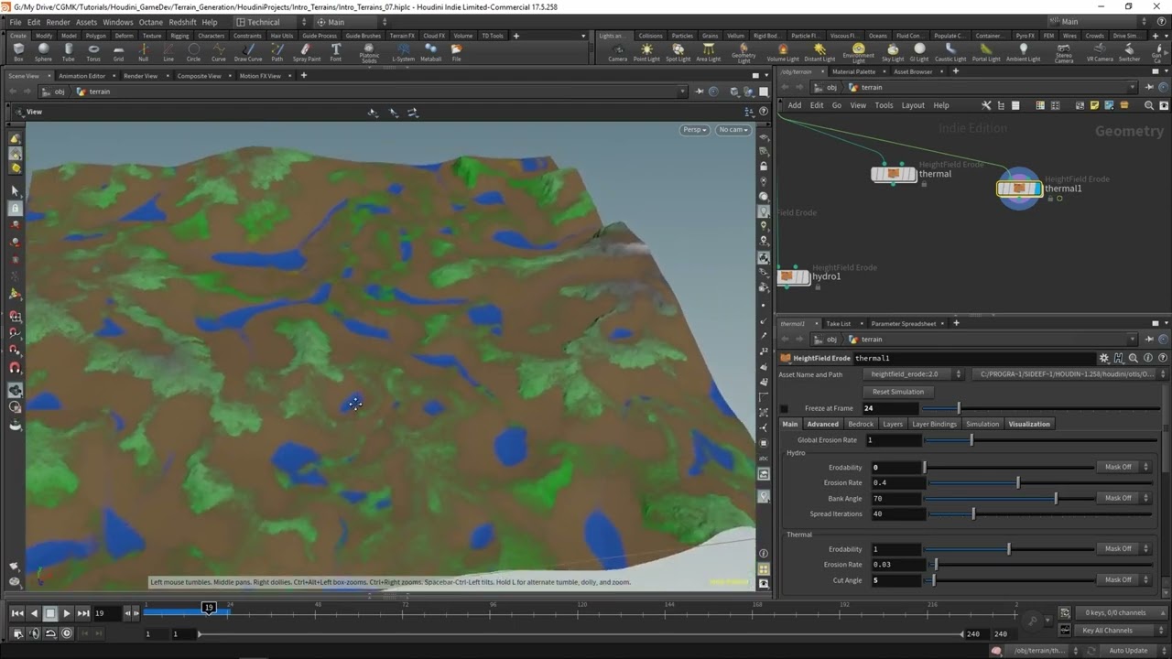Switch to the Render View tab
This screenshot has height=659, width=1172.
point(140,76)
